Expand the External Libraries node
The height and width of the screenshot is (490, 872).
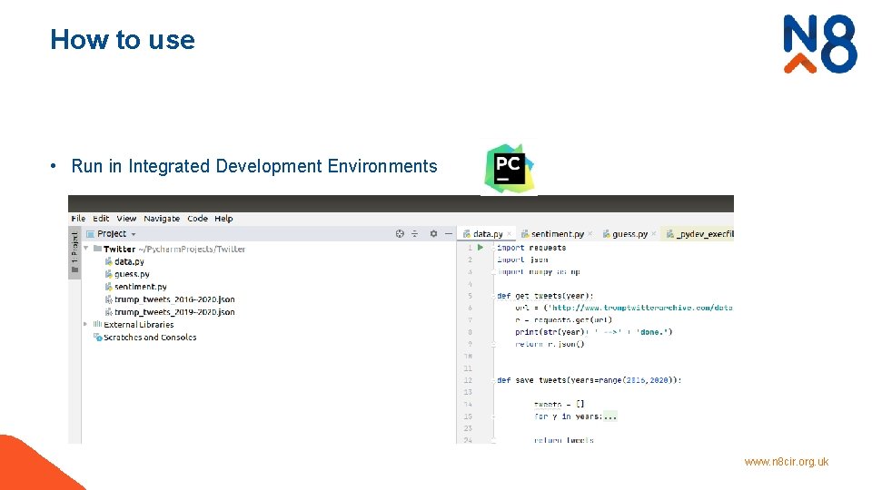pyautogui.click(x=85, y=325)
